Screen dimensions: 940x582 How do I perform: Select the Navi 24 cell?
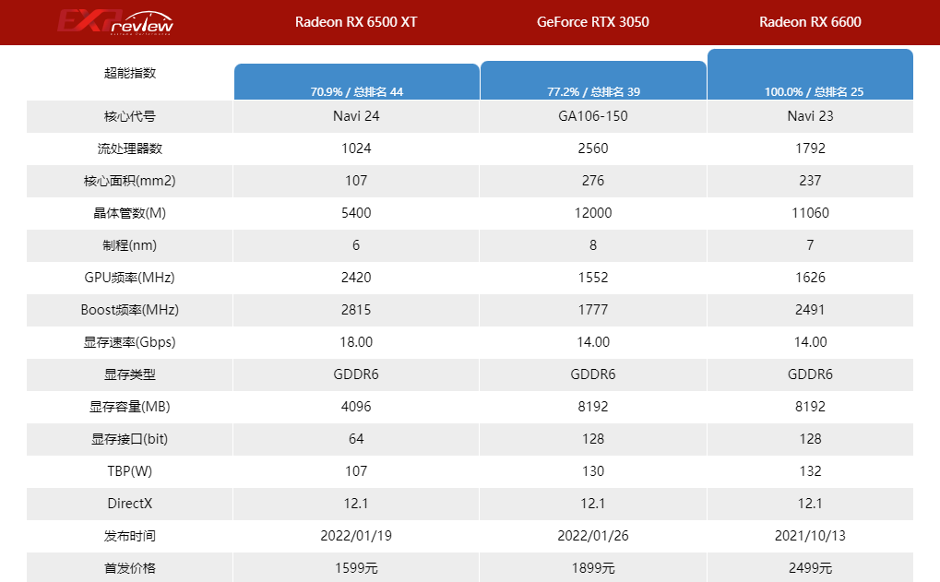(356, 116)
